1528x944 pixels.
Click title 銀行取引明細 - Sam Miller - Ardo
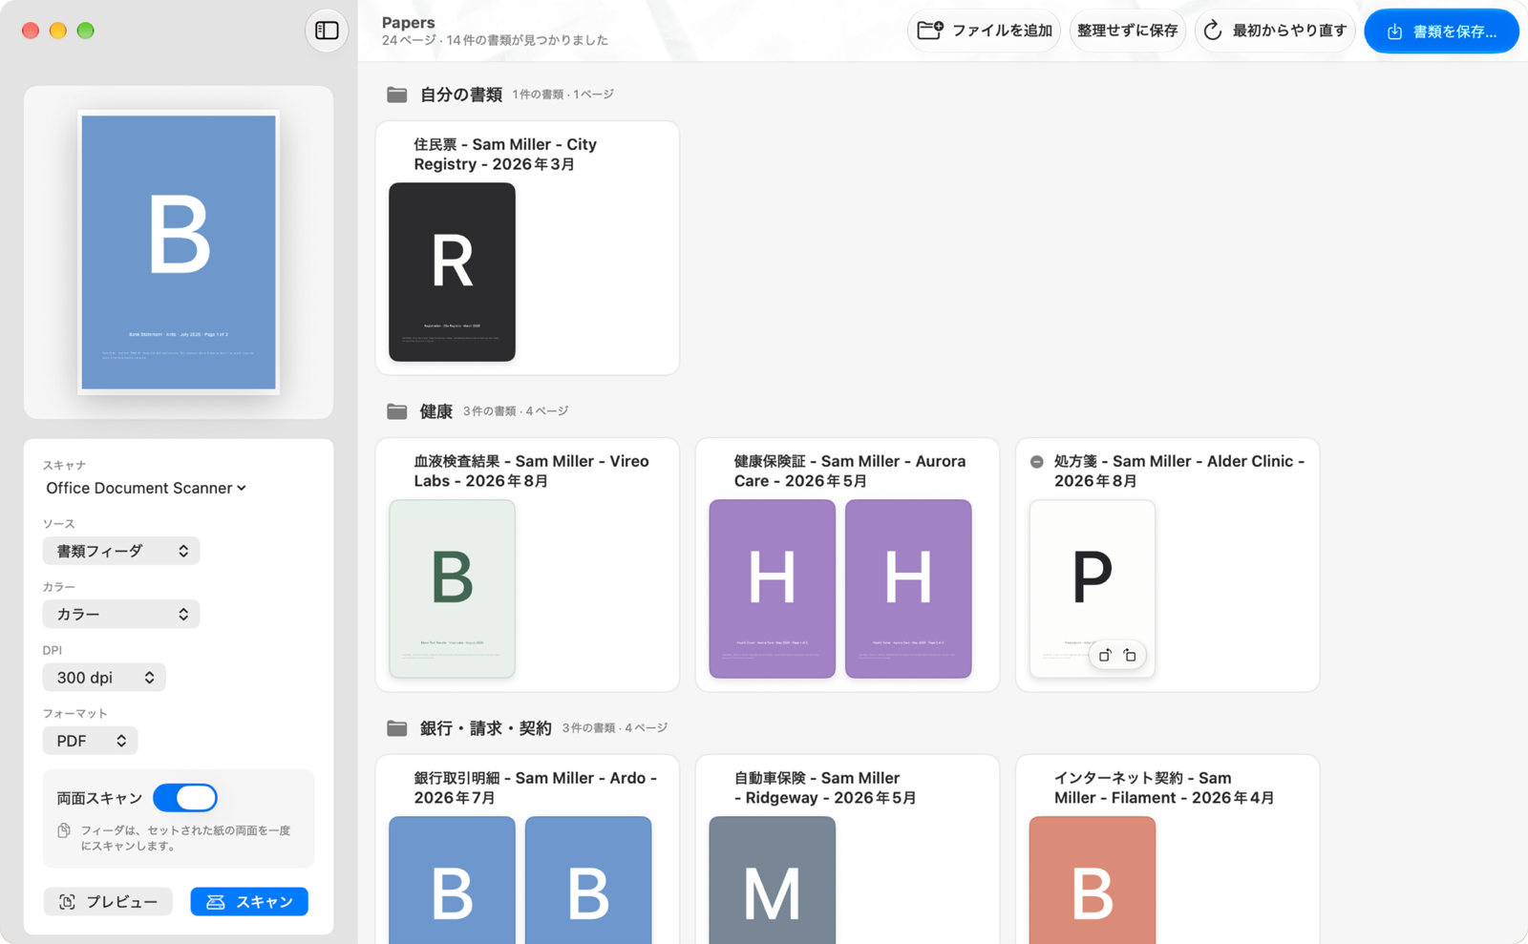(x=535, y=788)
